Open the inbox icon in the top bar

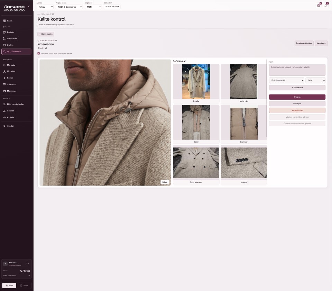click(x=319, y=6)
